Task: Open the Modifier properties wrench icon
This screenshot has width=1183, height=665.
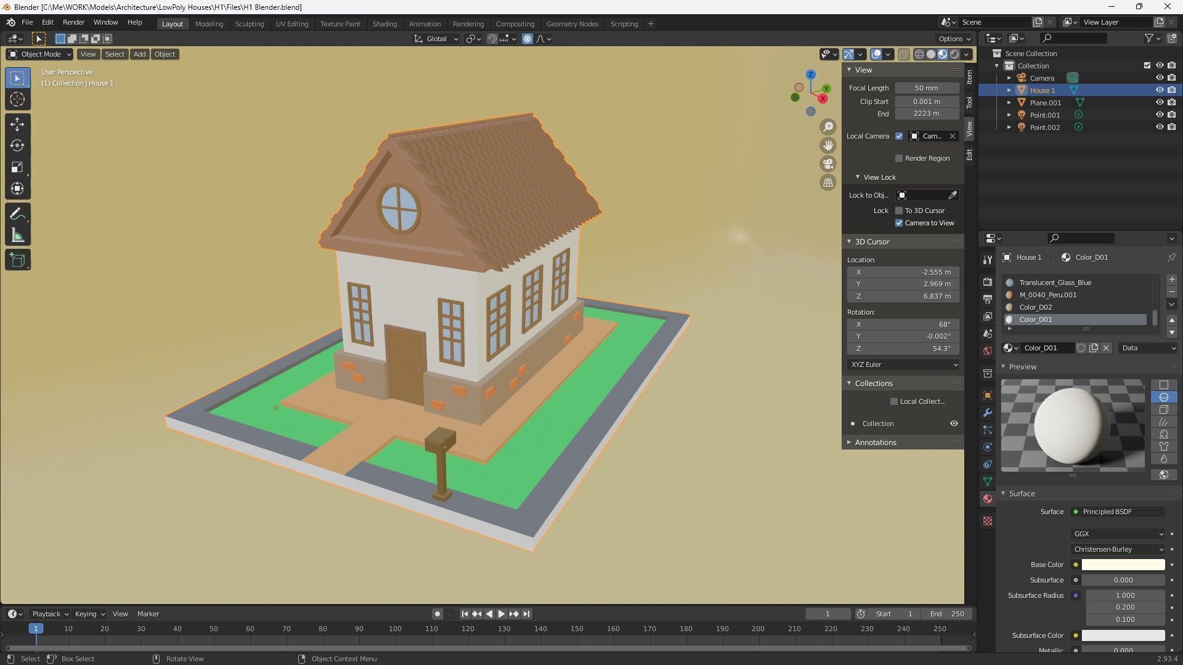Action: [988, 413]
